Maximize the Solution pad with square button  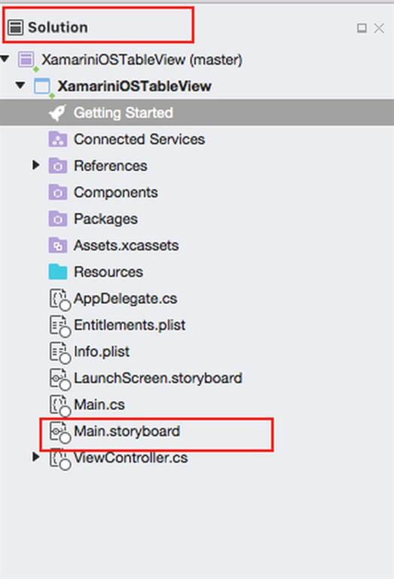pos(362,28)
